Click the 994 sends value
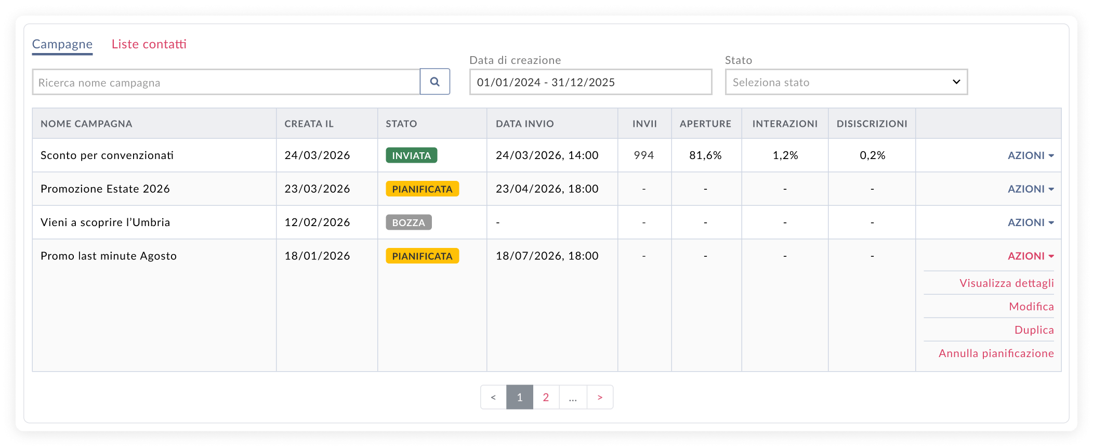Screen dimensions: 1093x447 click(644, 155)
